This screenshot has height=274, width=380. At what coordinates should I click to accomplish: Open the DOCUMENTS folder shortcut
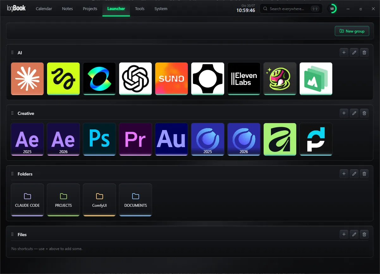coord(136,200)
